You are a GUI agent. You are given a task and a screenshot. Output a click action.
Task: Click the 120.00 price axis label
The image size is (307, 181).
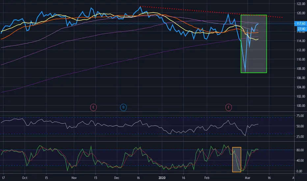[301, 13]
